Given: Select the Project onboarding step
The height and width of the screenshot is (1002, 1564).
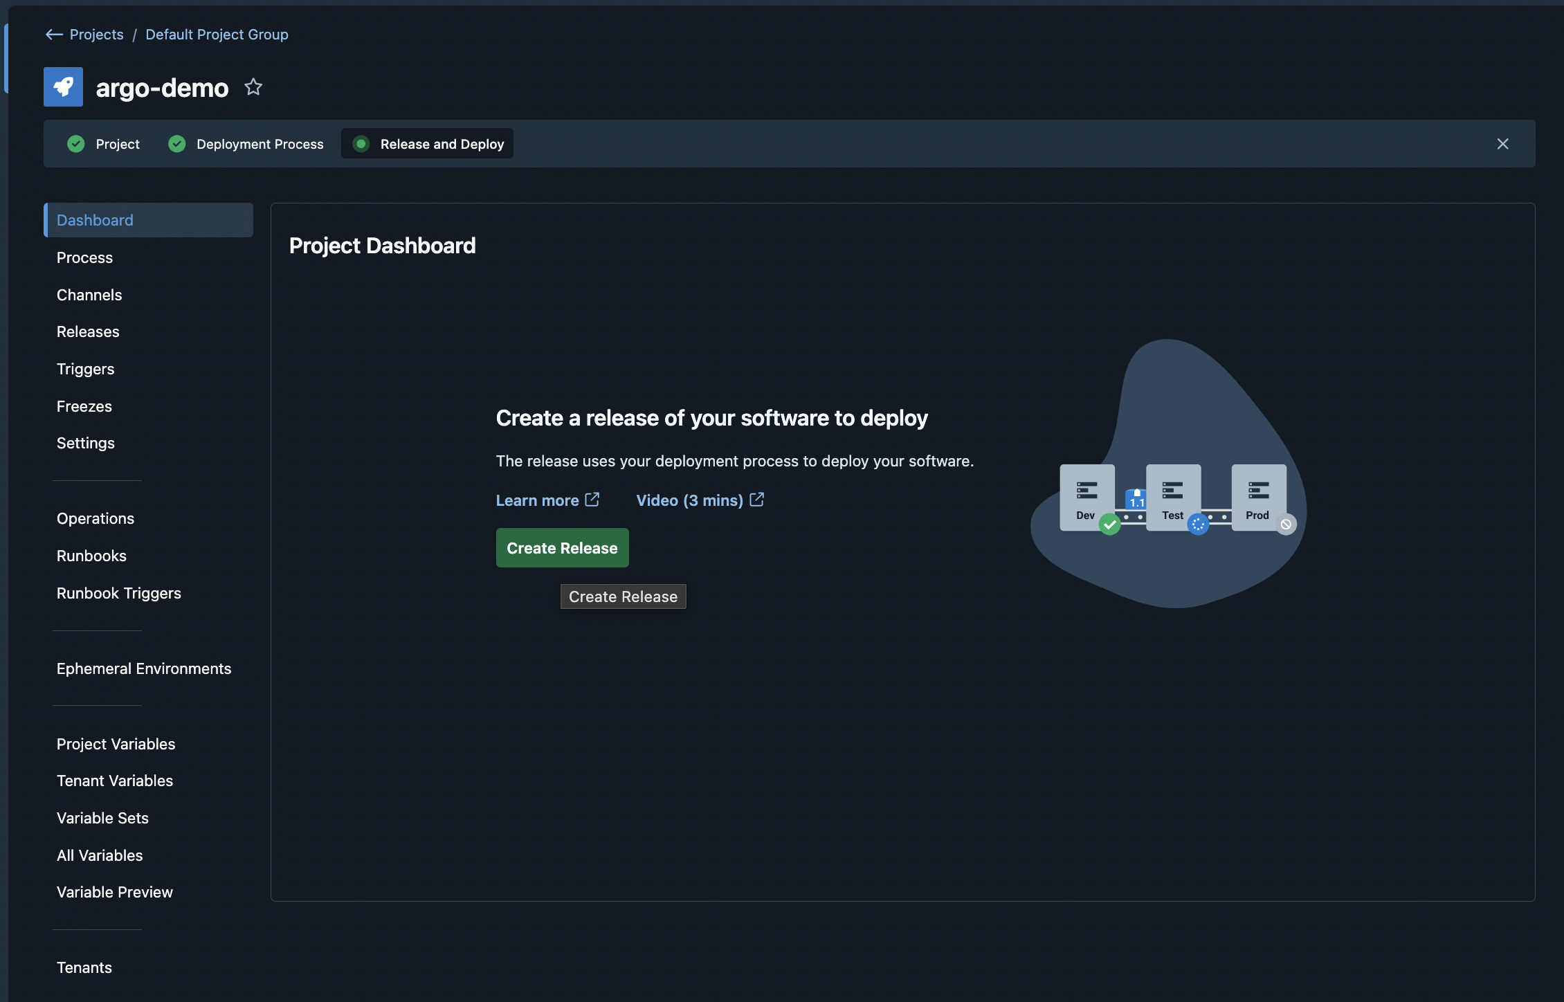Looking at the screenshot, I should [104, 144].
